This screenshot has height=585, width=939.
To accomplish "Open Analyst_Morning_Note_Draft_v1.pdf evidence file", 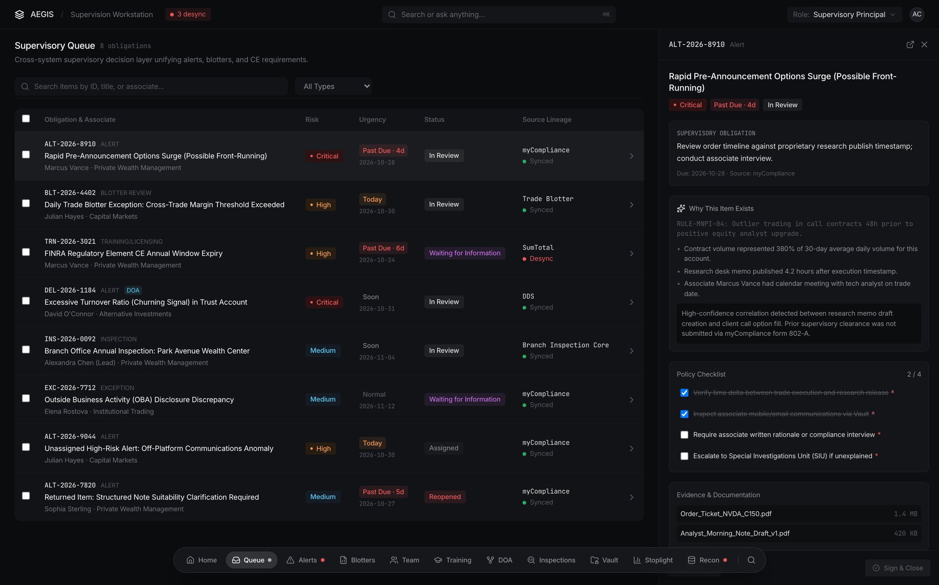I will click(x=799, y=533).
